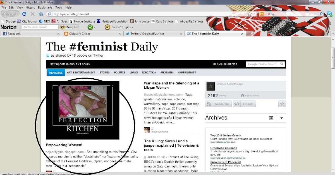Expand the Norton checkmark dropdown arrow
The image size is (335, 175).
[95, 27]
